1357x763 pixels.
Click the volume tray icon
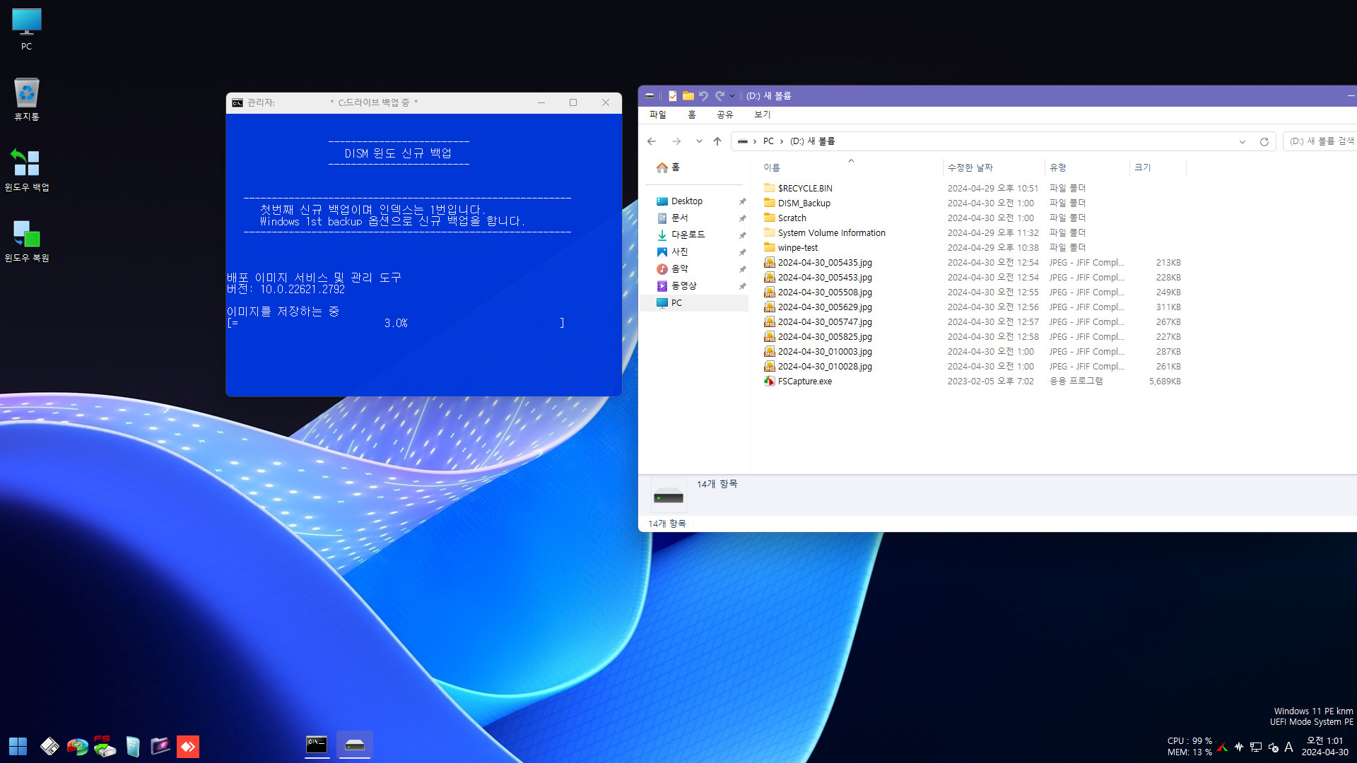pyautogui.click(x=1273, y=747)
